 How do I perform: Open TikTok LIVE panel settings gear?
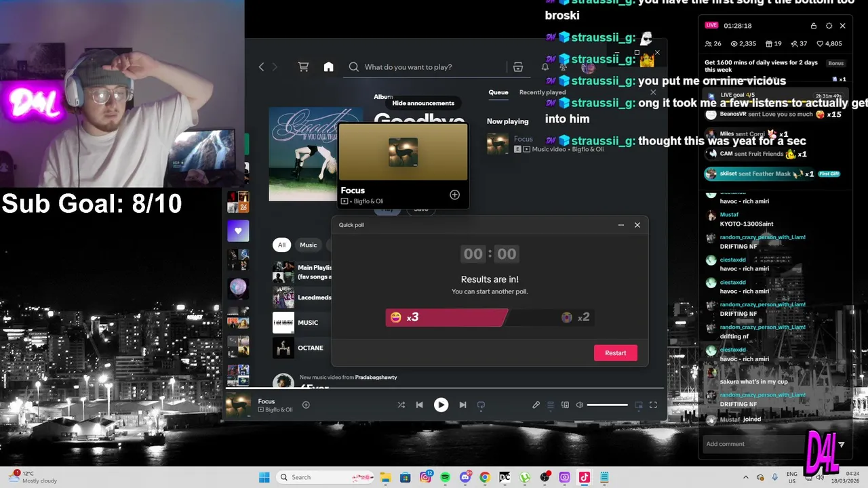coord(829,26)
